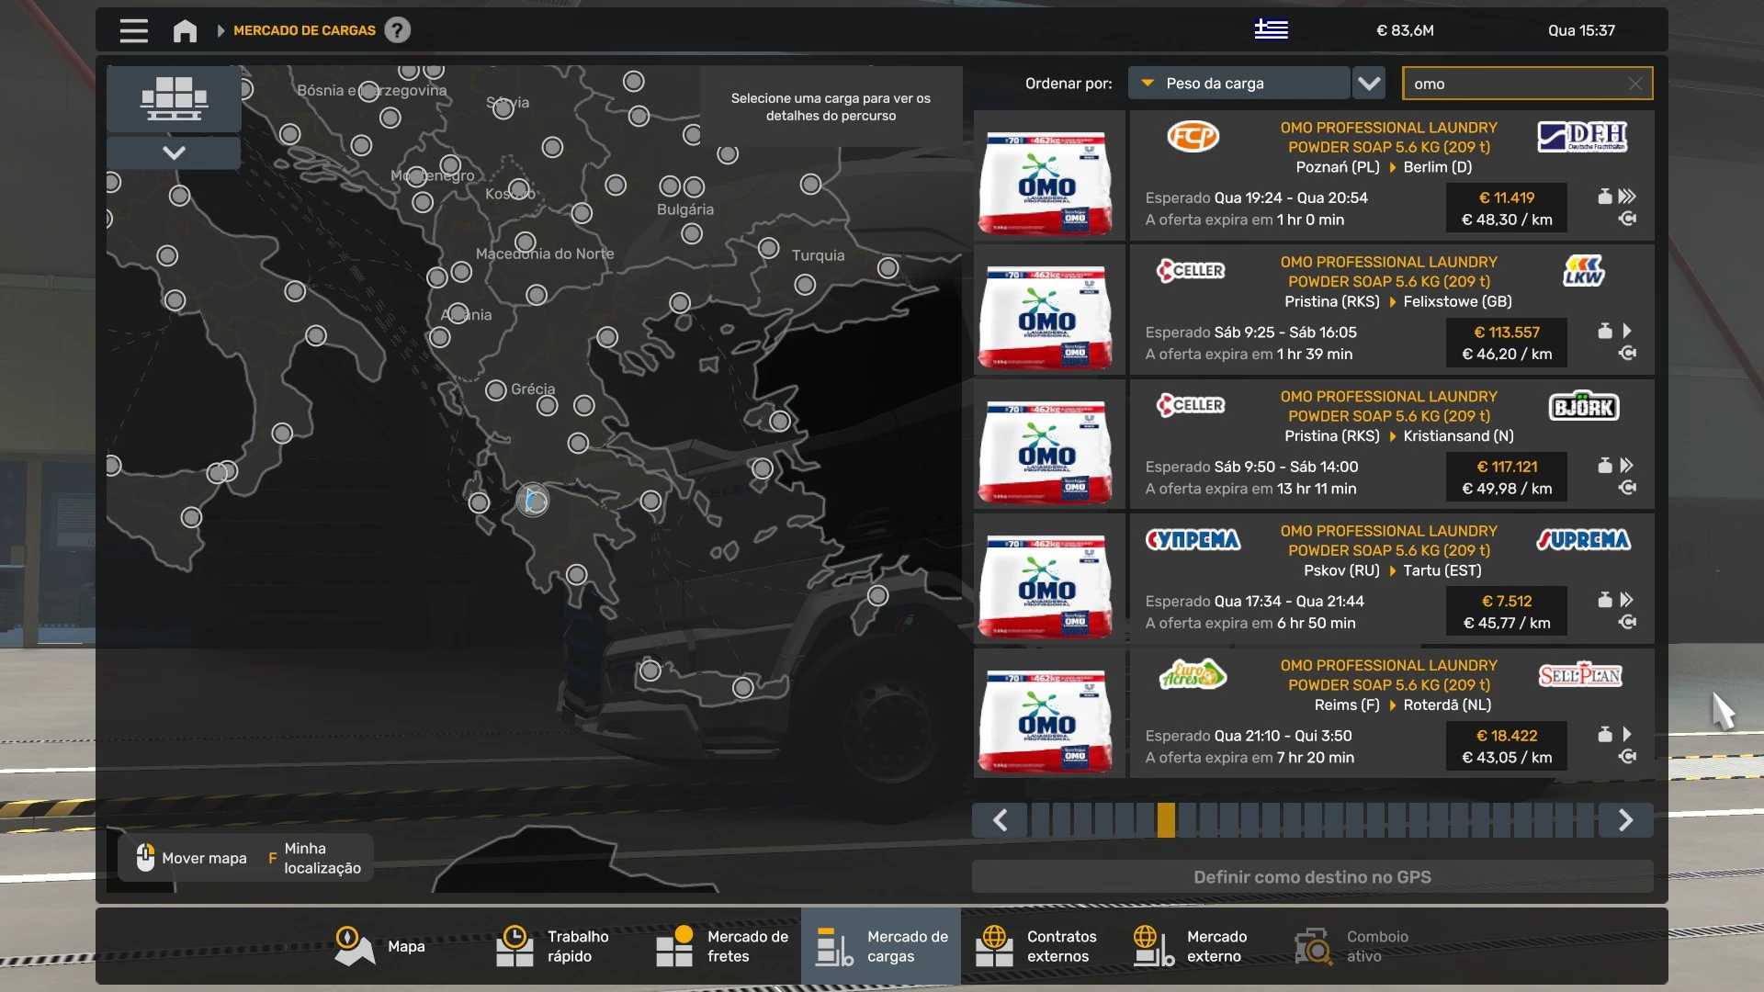Click the Celler logo in Felixstowe offer
Viewport: 1764px width, 992px height.
pyautogui.click(x=1191, y=271)
